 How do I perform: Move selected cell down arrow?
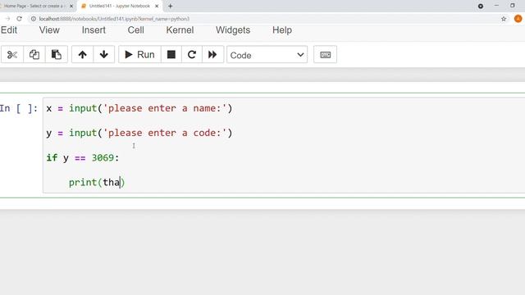coord(104,55)
